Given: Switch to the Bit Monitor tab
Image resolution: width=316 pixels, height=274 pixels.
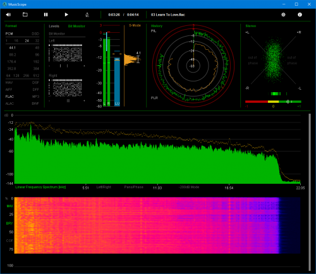Looking at the screenshot, I should (76, 26).
